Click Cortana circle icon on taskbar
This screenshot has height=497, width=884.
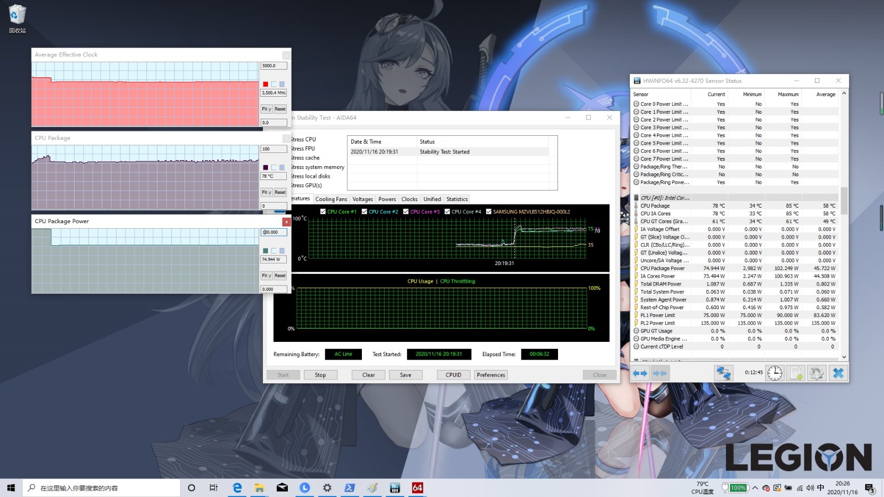[x=191, y=488]
